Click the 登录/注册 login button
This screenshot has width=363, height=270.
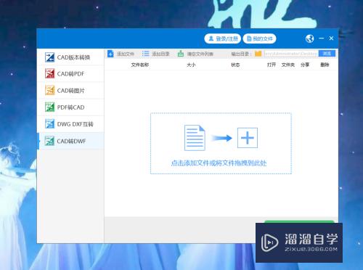point(222,38)
